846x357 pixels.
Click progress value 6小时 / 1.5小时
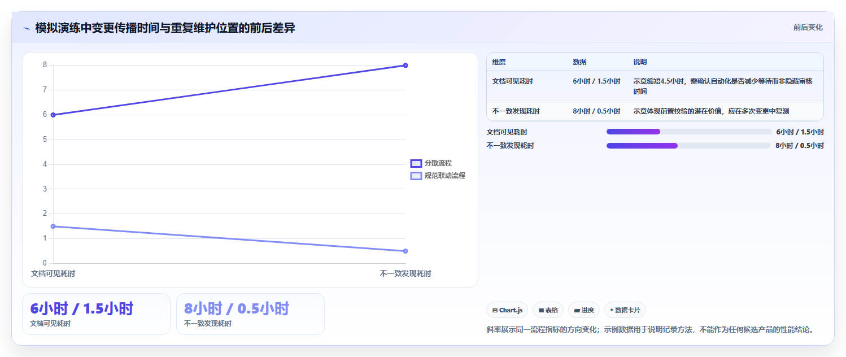point(800,132)
